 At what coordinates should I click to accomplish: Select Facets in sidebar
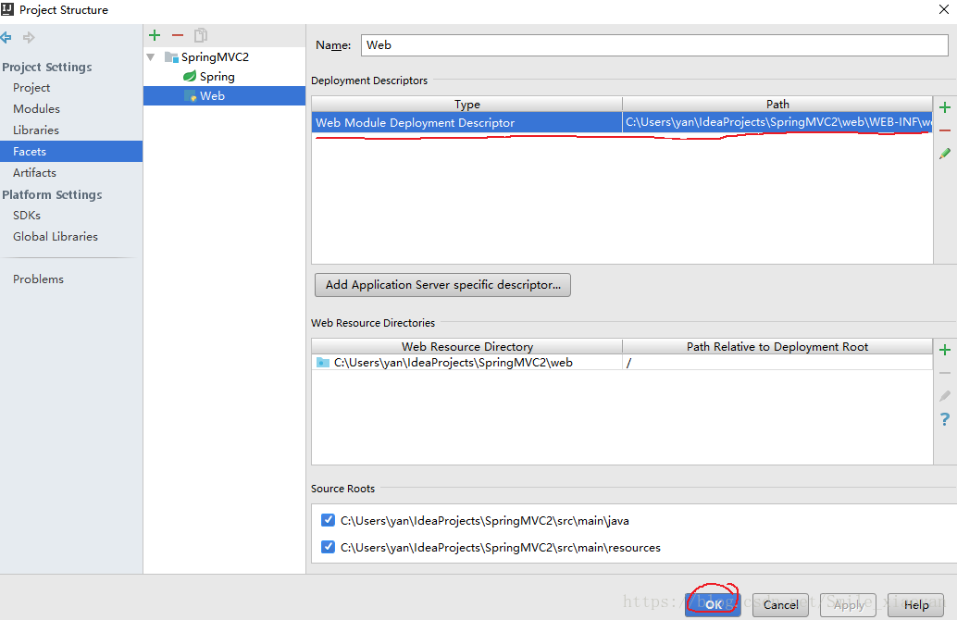pyautogui.click(x=71, y=152)
